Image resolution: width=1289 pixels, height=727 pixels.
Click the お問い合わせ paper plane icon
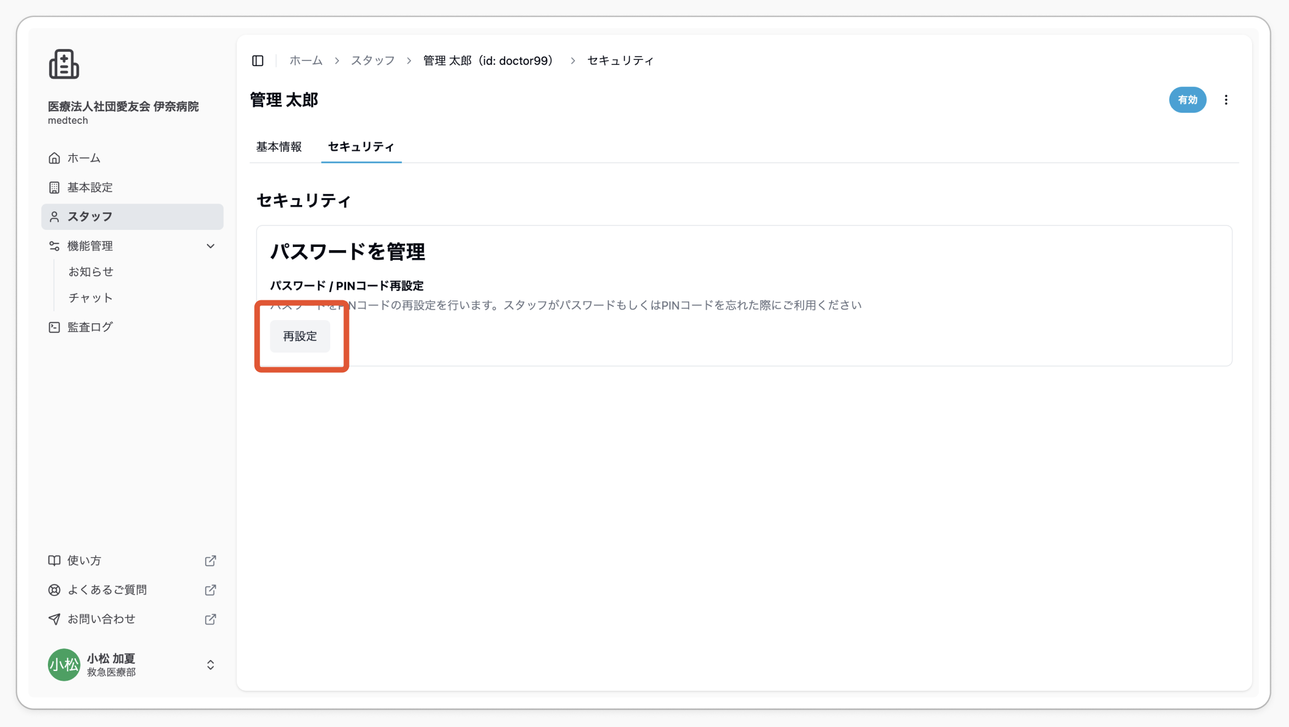pyautogui.click(x=54, y=619)
